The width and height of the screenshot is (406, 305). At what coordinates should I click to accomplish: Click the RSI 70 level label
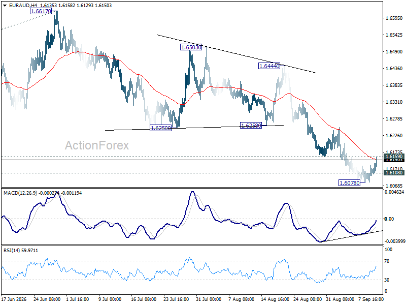coord(387,261)
